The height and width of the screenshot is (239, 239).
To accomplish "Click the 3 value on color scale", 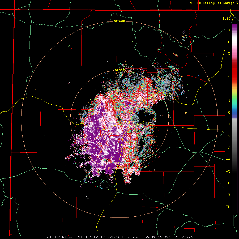I will click(229, 77).
